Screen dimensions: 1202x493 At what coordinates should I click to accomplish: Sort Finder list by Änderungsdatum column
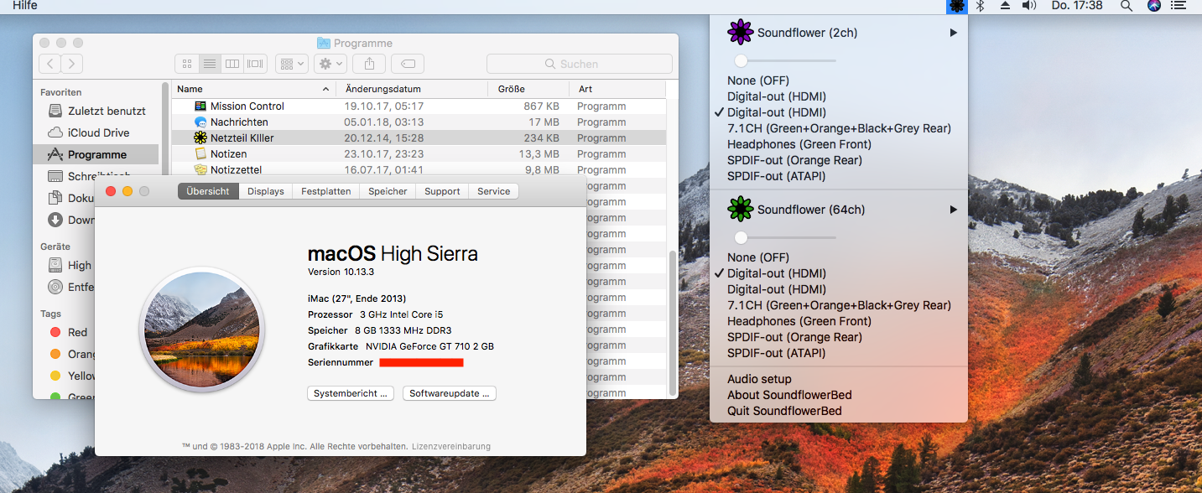click(x=412, y=89)
